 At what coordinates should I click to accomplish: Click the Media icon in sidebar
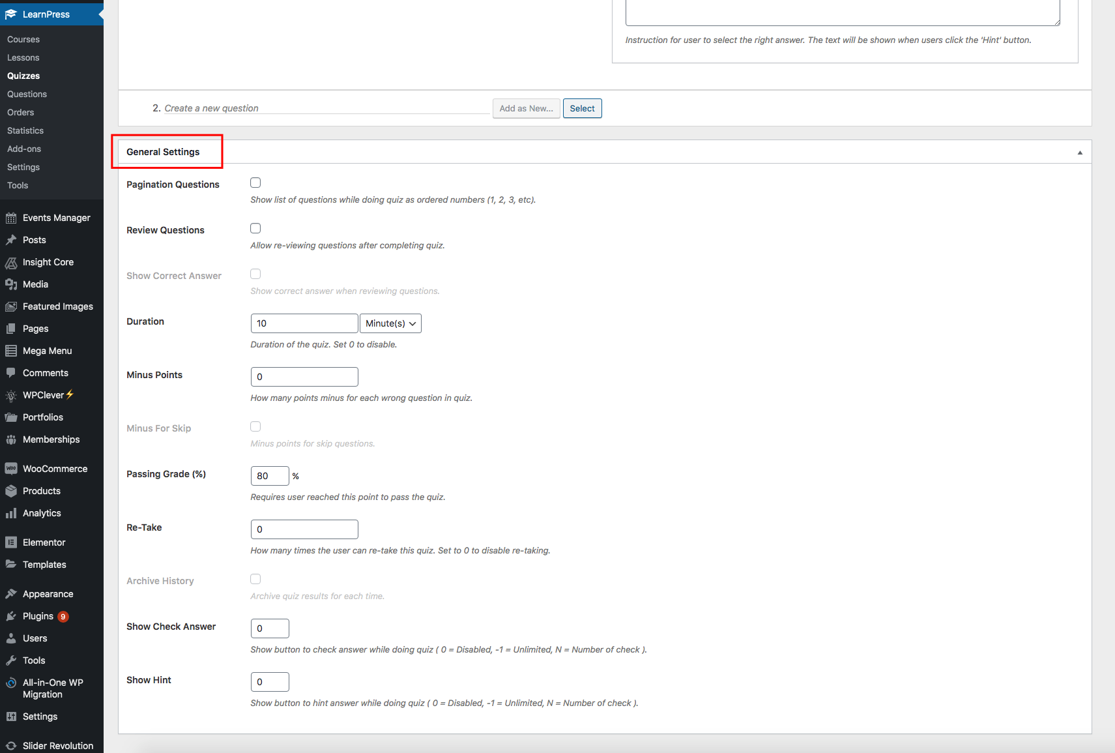[11, 284]
